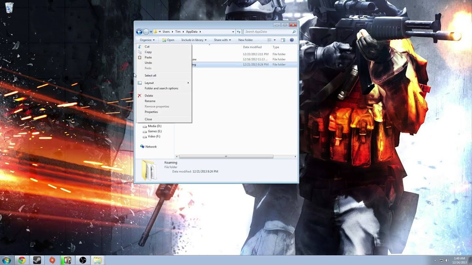The image size is (472, 265).
Task: Expand the arrow after AppData breadcrumb
Action: (x=200, y=32)
